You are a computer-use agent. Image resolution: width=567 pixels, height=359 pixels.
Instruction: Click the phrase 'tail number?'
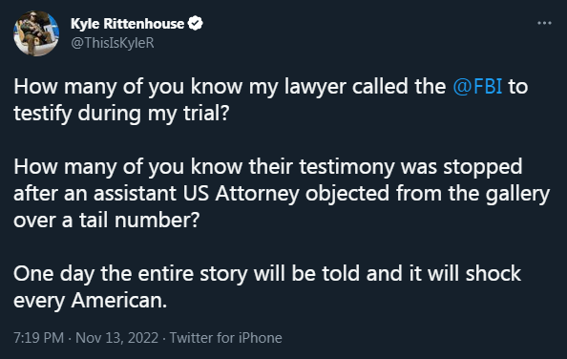139,221
